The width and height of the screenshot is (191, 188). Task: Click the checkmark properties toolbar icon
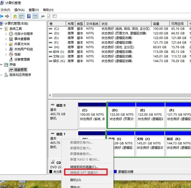[x=49, y=16]
